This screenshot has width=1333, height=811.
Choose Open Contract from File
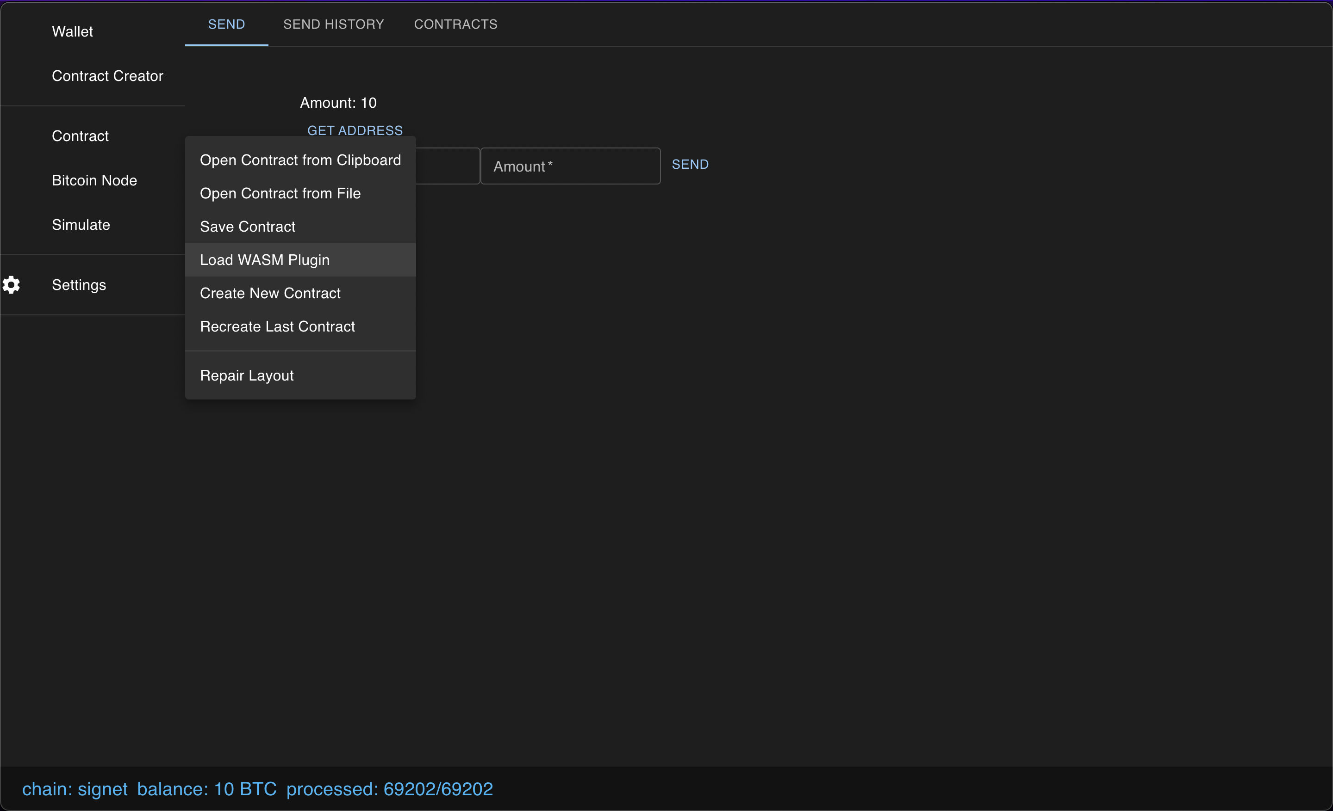(x=300, y=193)
